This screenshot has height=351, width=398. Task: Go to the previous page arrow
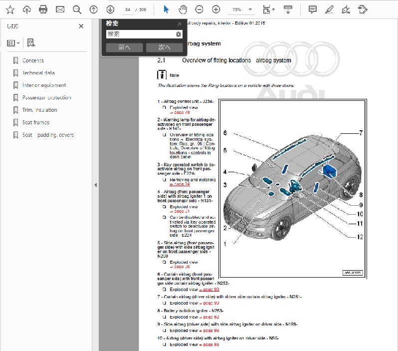94,9
